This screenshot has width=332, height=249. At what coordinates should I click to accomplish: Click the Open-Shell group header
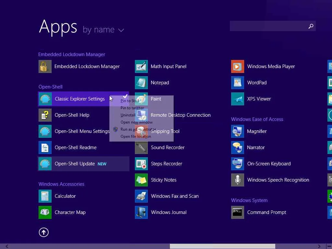[x=50, y=87]
